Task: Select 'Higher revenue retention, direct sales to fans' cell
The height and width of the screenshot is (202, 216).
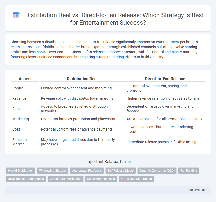Action: 165,98
